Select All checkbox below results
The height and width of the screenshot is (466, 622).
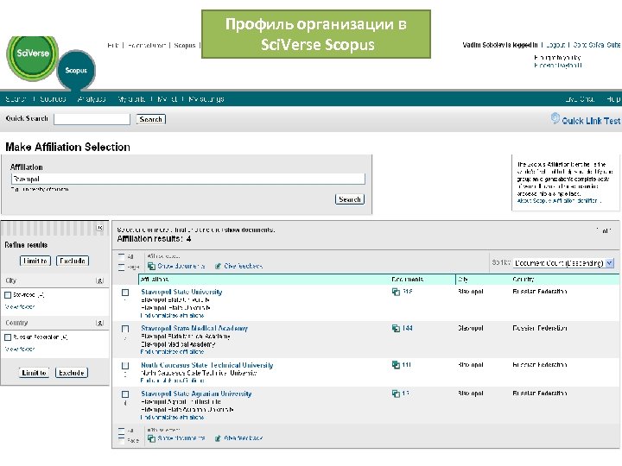pyautogui.click(x=122, y=431)
